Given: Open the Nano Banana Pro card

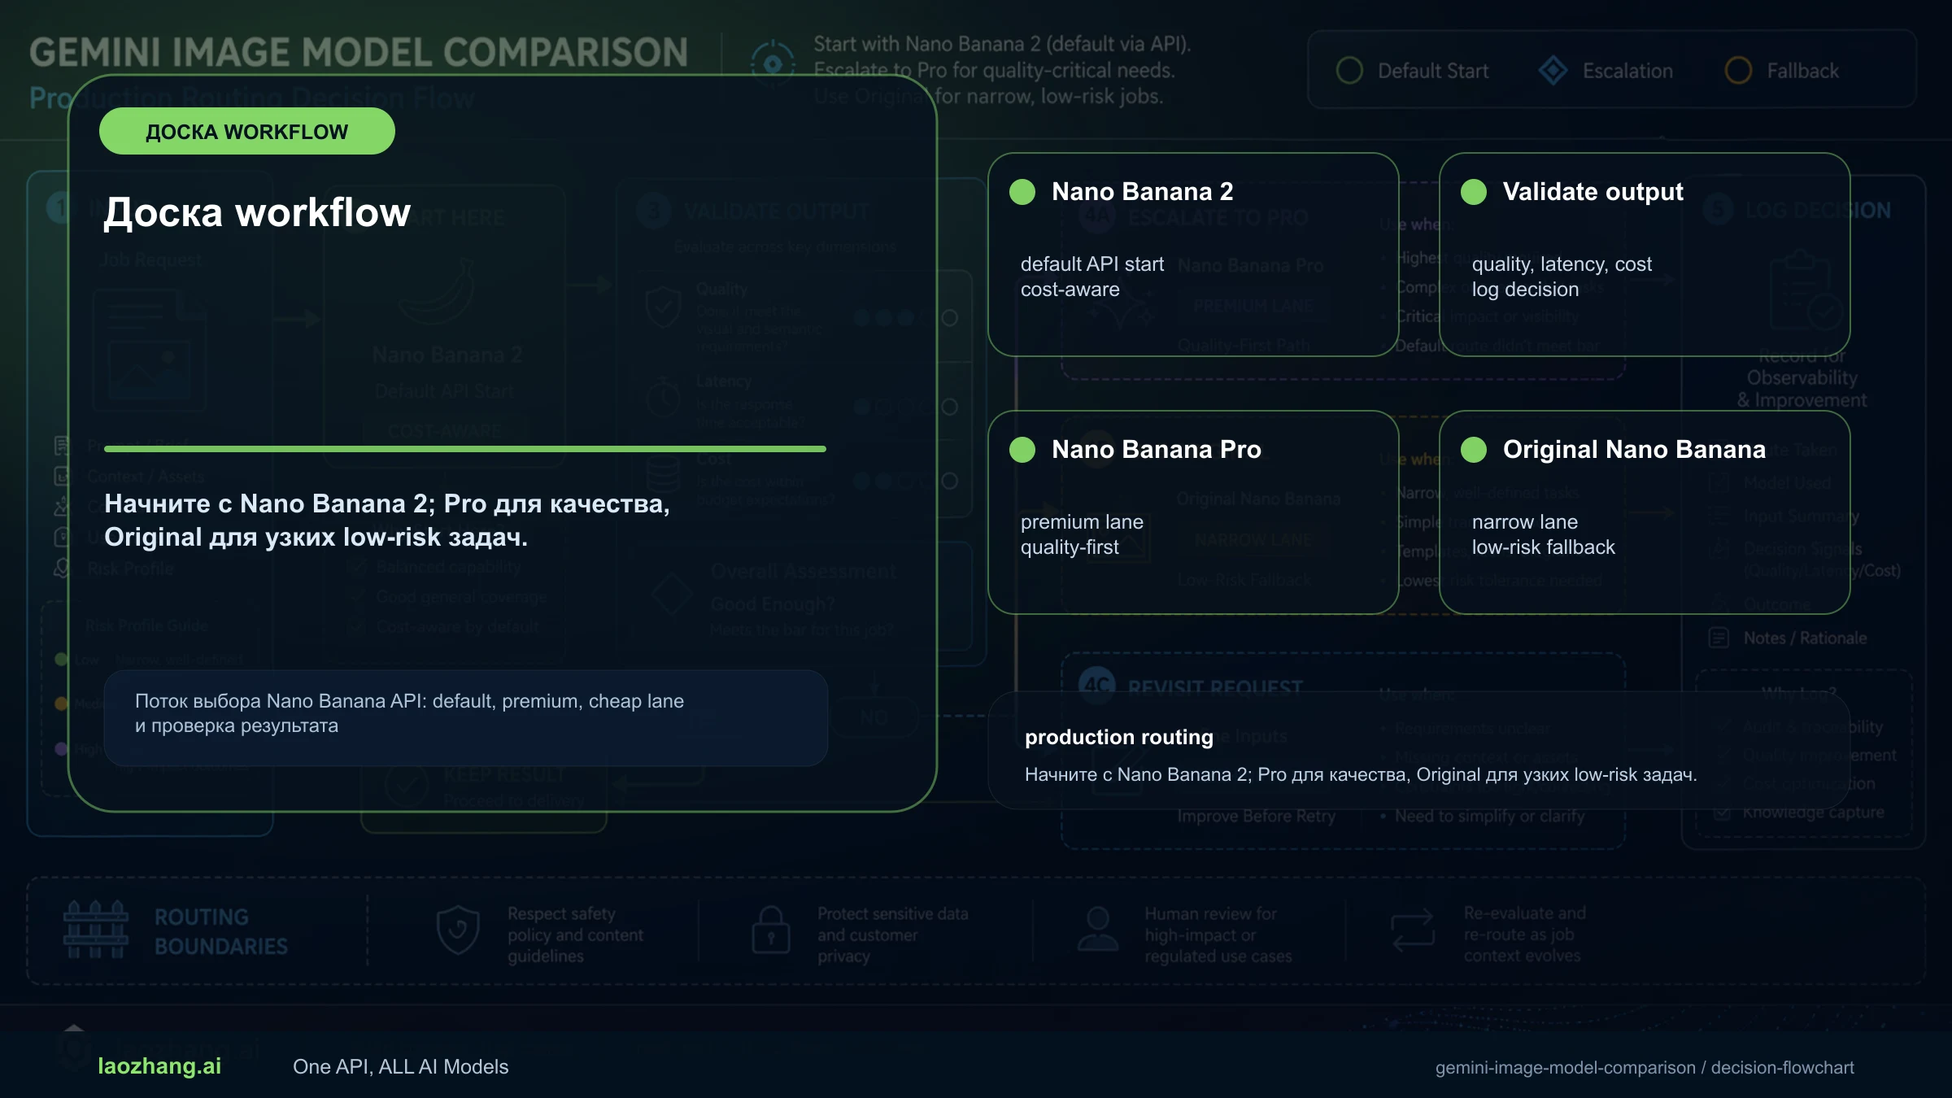Looking at the screenshot, I should [x=1193, y=512].
